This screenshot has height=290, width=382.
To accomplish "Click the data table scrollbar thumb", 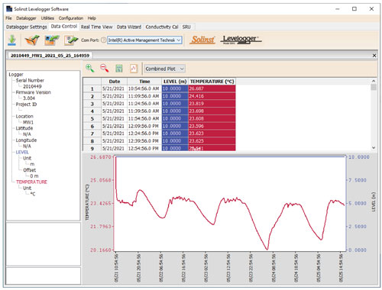I will click(x=374, y=87).
